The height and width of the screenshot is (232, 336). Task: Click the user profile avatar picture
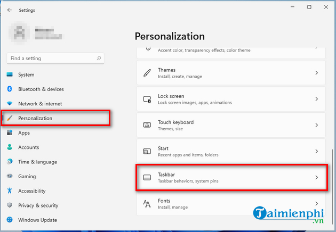point(19,33)
